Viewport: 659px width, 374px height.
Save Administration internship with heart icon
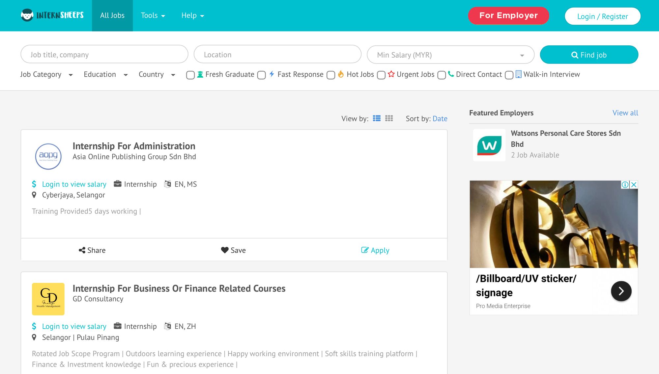click(225, 250)
